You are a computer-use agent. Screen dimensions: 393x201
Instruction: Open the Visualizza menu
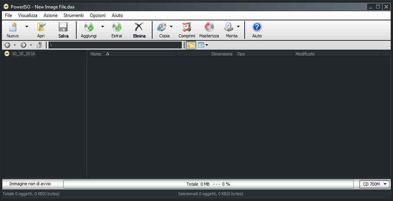tap(28, 15)
